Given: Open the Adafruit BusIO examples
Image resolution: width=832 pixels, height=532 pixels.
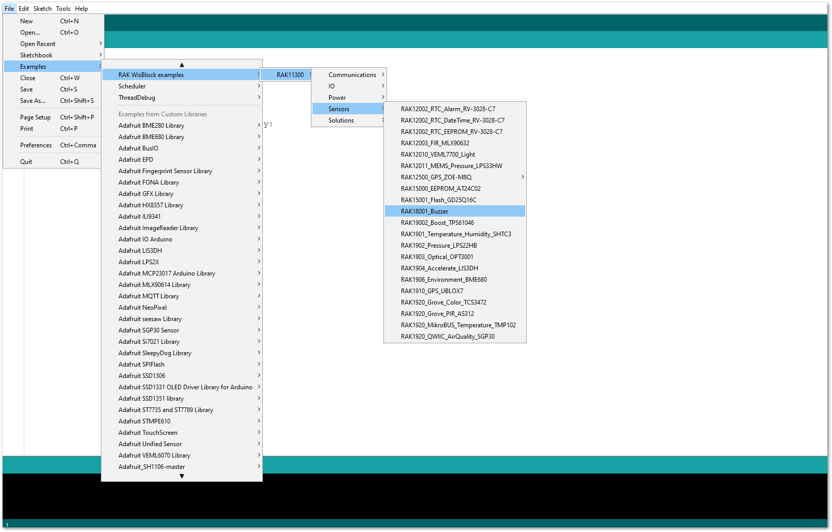Looking at the screenshot, I should (x=182, y=148).
